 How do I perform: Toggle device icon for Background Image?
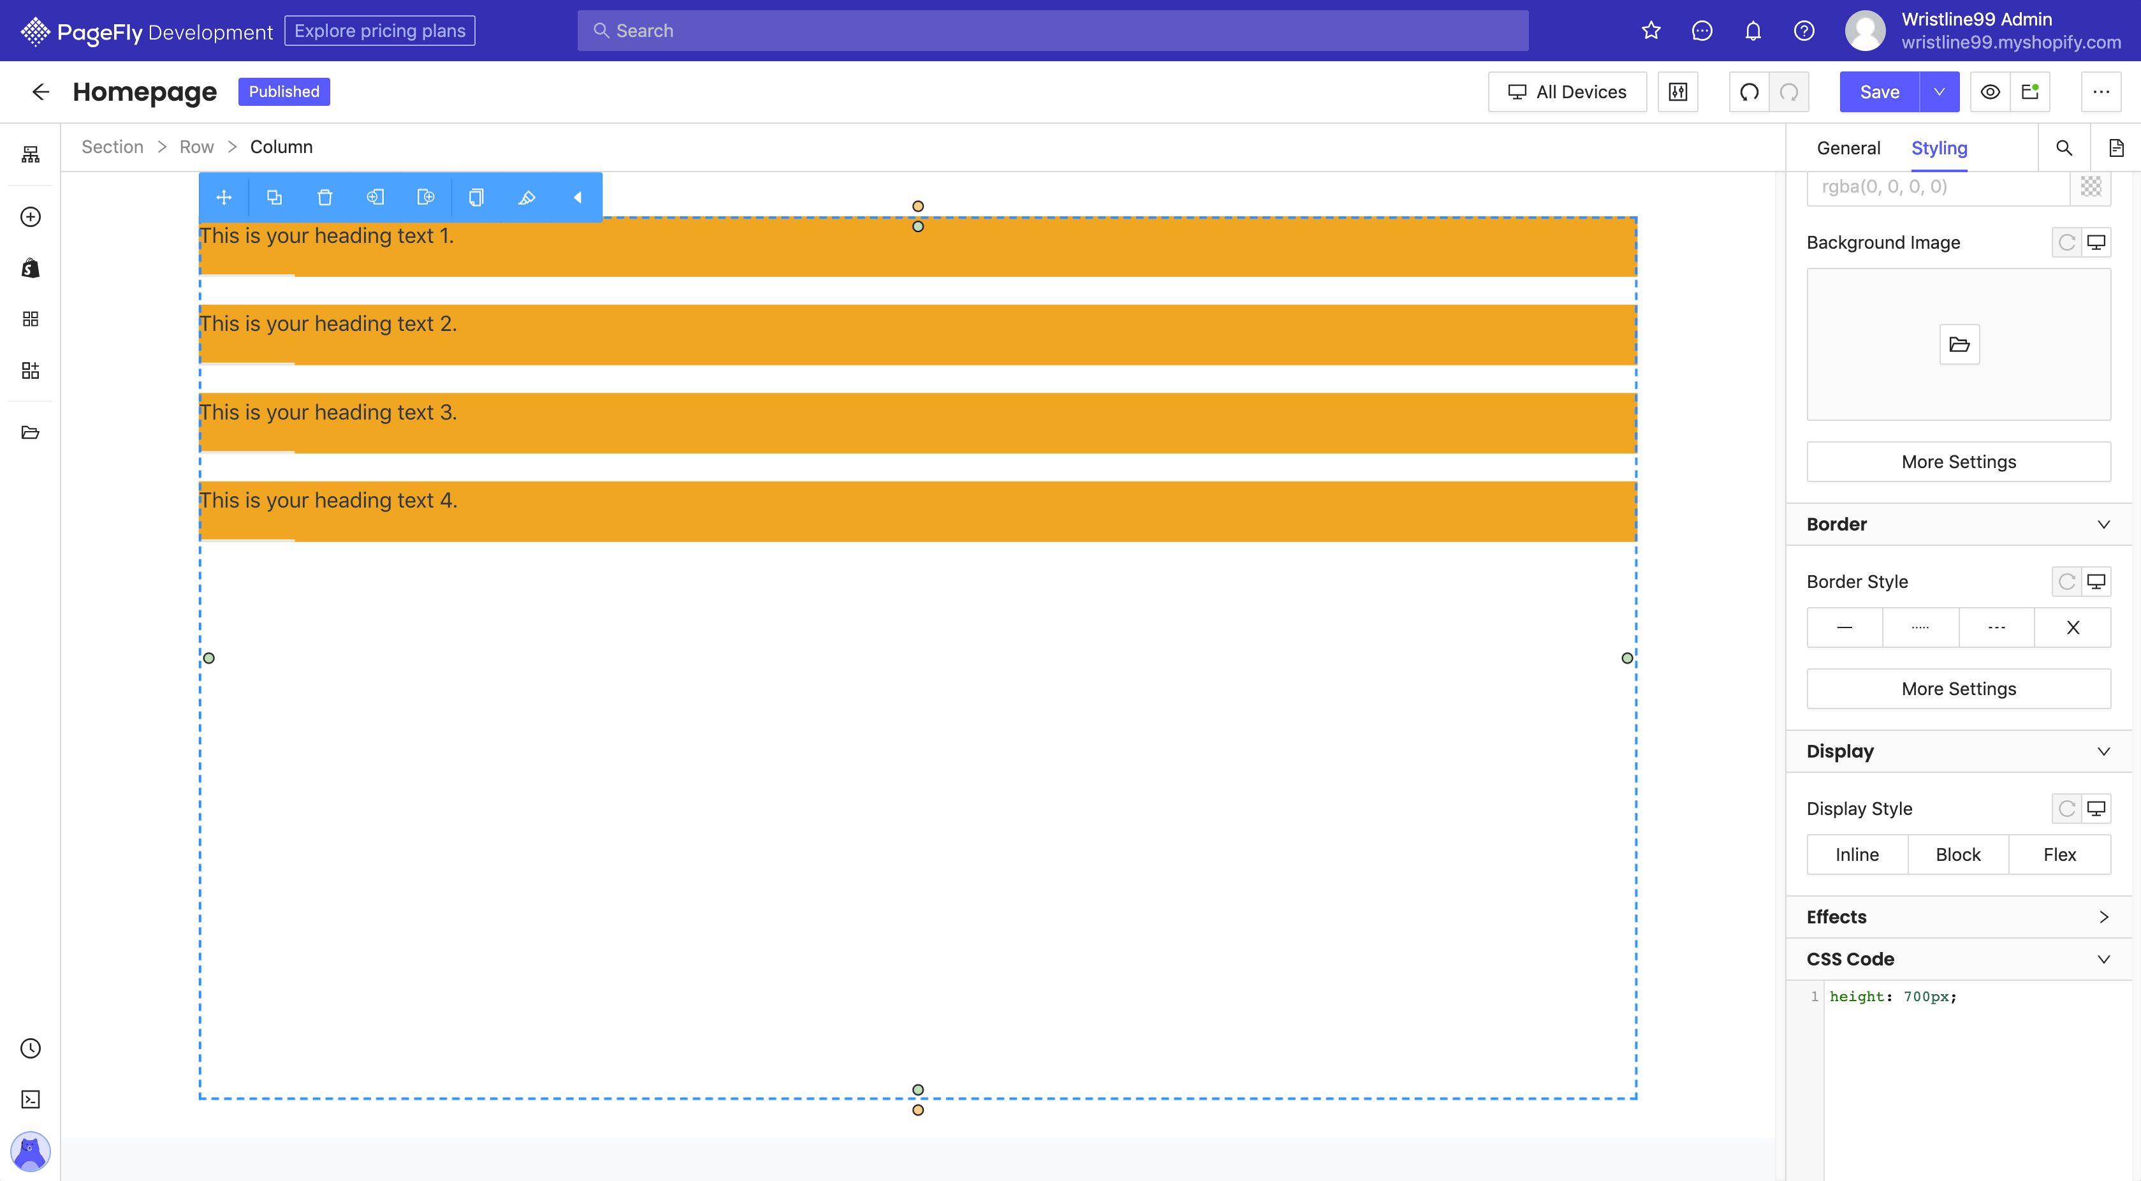point(2097,243)
